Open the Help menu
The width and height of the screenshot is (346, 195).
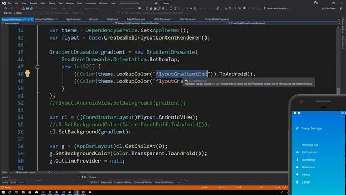click(113, 3)
